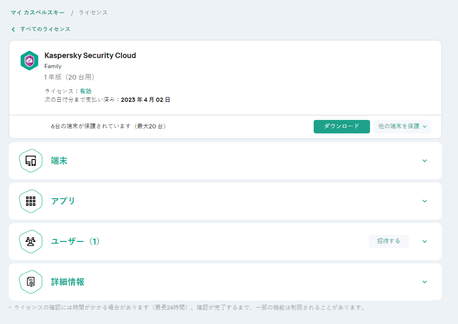The height and width of the screenshot is (324, 458).
Task: Go to マイ カスペルスキー in breadcrumb
Action: pyautogui.click(x=37, y=13)
